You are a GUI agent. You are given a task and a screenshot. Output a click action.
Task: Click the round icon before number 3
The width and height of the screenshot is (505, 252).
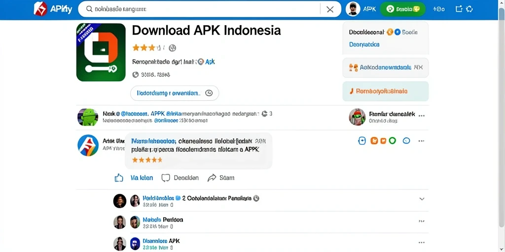coord(264,114)
